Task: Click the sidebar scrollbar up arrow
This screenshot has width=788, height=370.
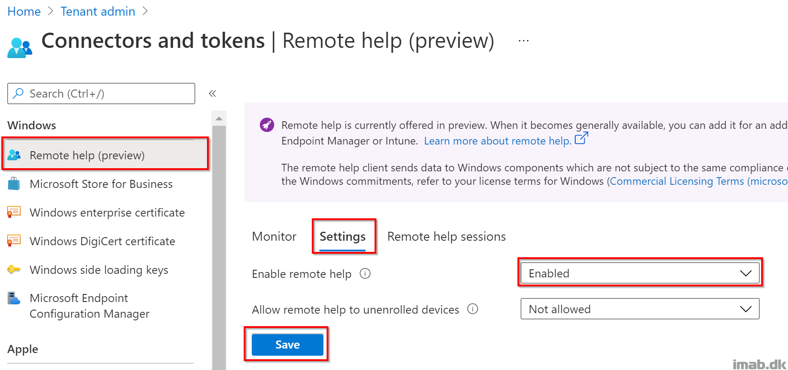Action: point(219,119)
